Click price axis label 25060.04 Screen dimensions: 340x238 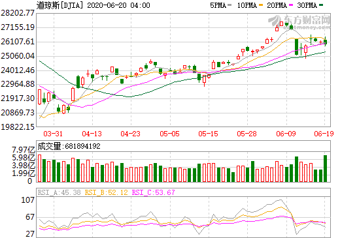pos(18,56)
